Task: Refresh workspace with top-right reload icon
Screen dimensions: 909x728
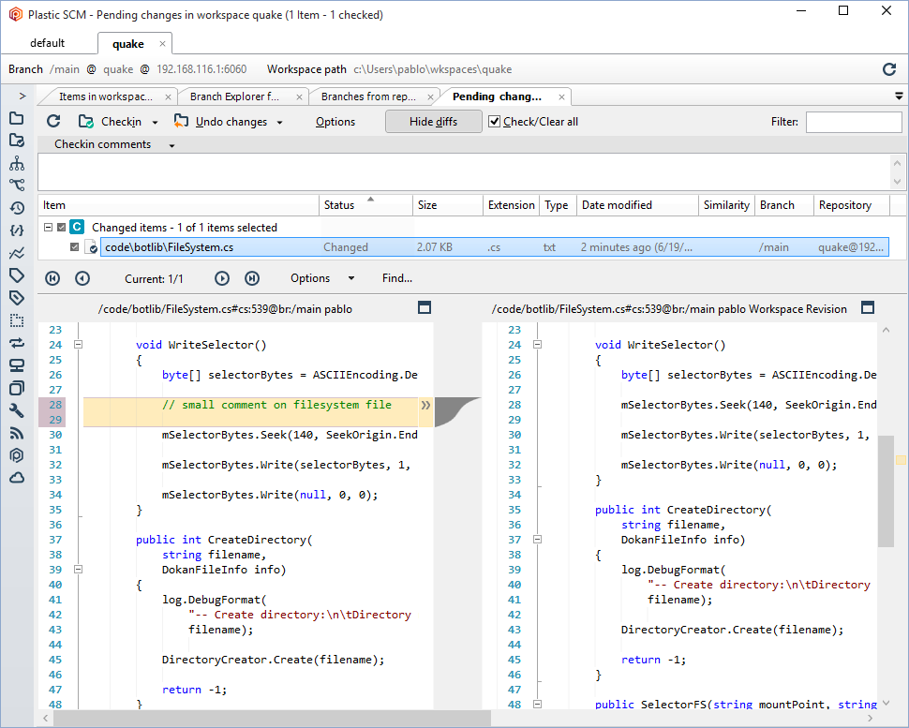Action: [x=889, y=69]
